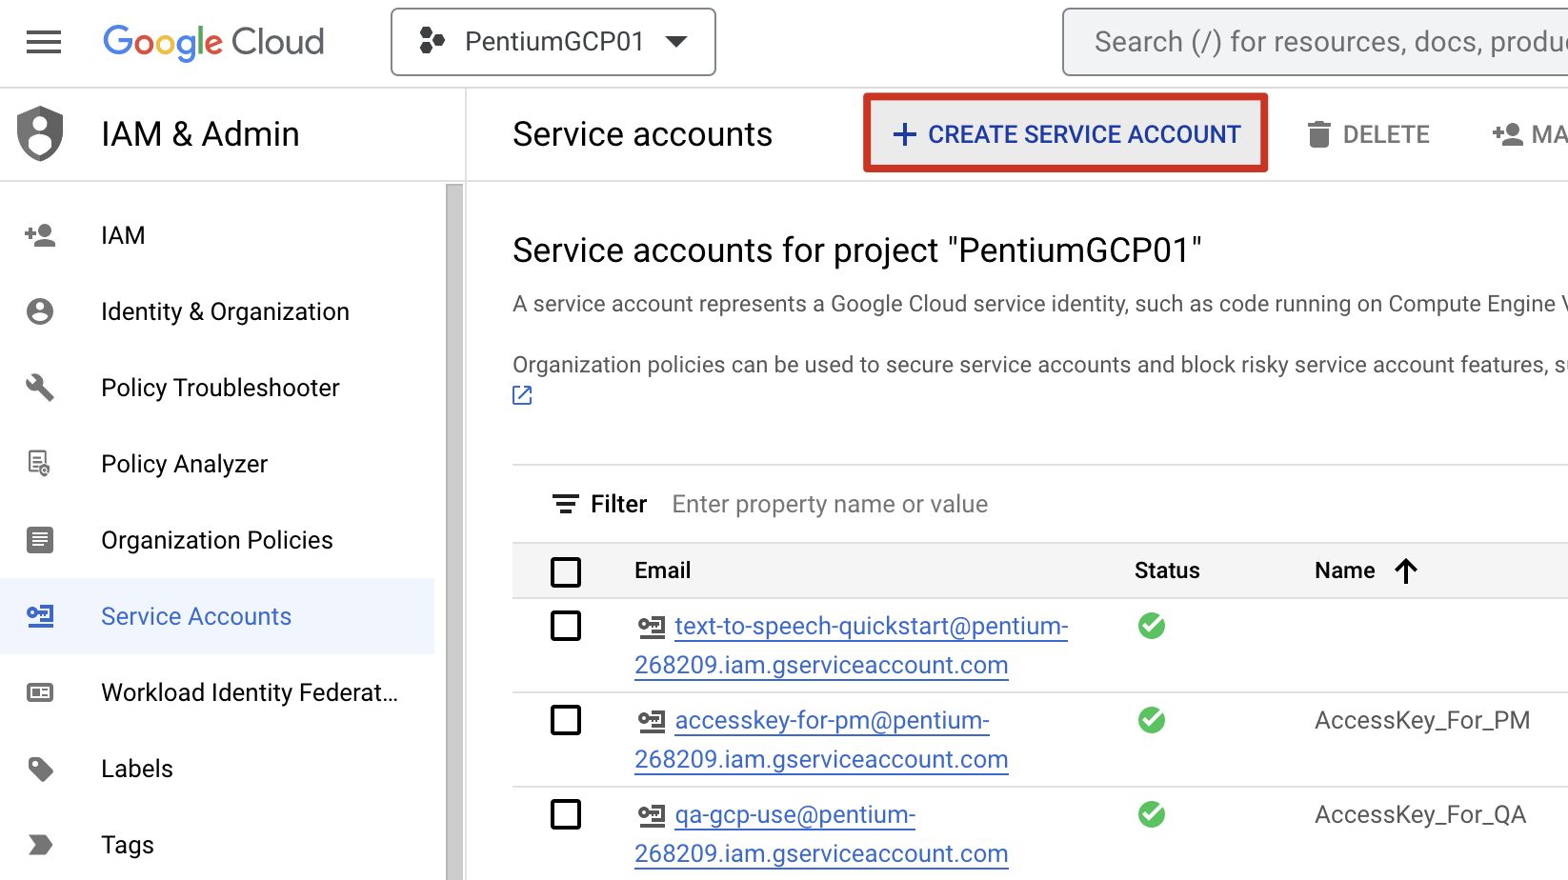Toggle the select-all checkbox in table header

point(566,572)
